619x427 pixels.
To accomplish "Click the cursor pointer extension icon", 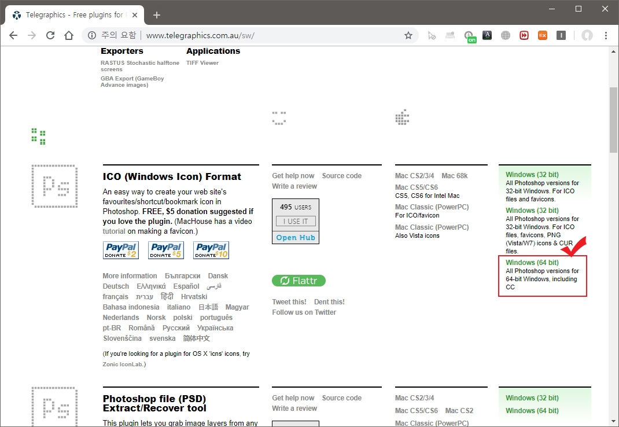I will (x=432, y=35).
